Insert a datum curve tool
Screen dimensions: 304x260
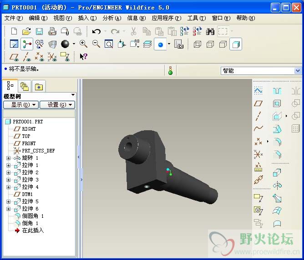(258, 128)
